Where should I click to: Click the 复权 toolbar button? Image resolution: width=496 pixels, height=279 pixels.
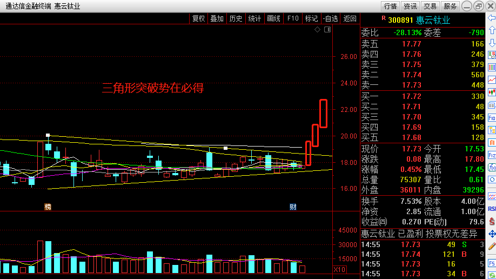(x=199, y=19)
